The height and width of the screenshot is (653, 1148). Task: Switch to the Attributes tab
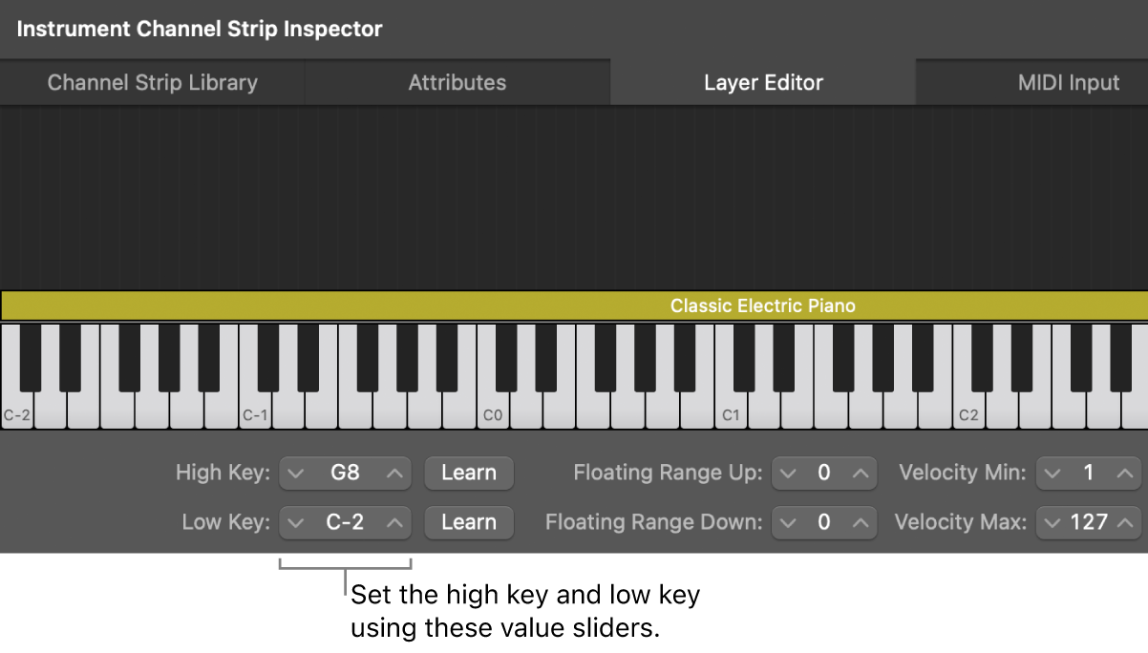[457, 82]
